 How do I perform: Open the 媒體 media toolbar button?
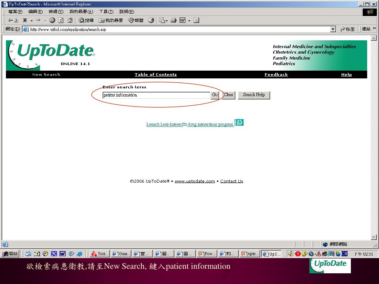pyautogui.click(x=136, y=21)
